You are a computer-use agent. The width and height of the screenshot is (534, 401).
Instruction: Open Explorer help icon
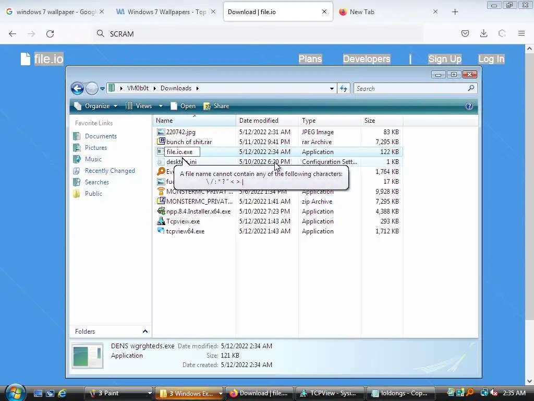tap(469, 106)
